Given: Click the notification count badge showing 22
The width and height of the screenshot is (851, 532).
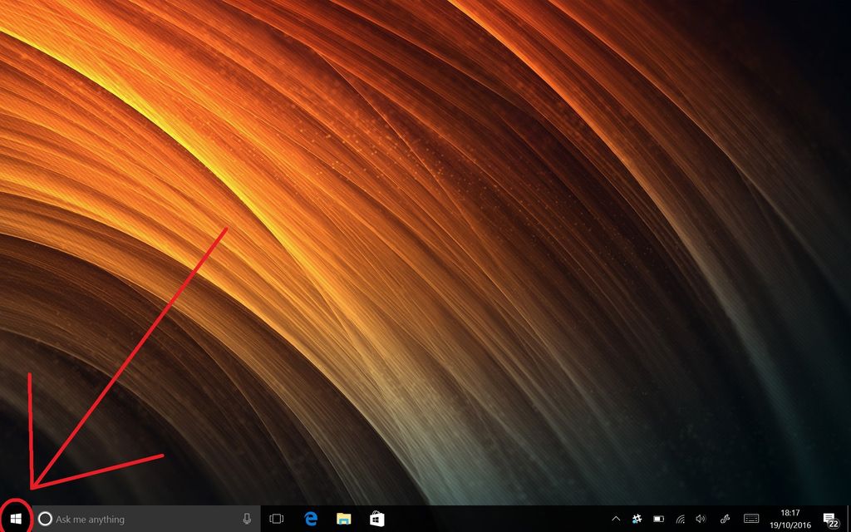Looking at the screenshot, I should click(835, 524).
